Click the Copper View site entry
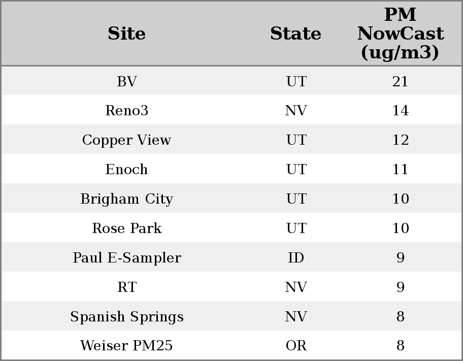The height and width of the screenshot is (361, 463). 127,140
